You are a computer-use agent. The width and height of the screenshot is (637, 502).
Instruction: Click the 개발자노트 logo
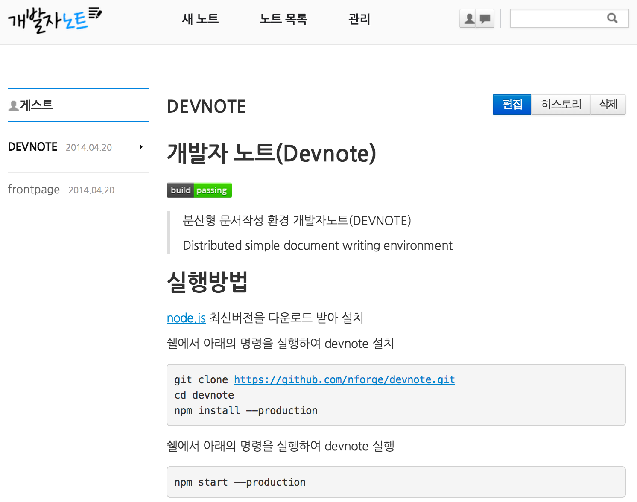(54, 20)
